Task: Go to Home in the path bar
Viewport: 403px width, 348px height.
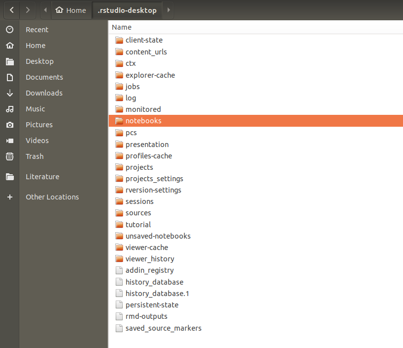Action: (x=71, y=10)
